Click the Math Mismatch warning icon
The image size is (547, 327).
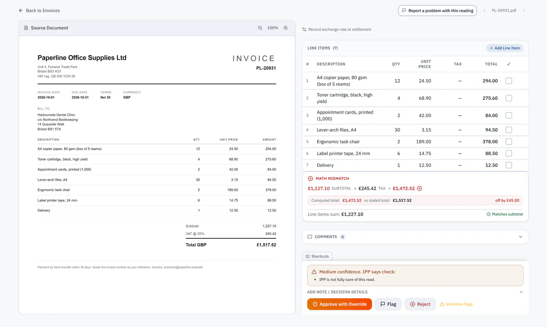tap(310, 179)
